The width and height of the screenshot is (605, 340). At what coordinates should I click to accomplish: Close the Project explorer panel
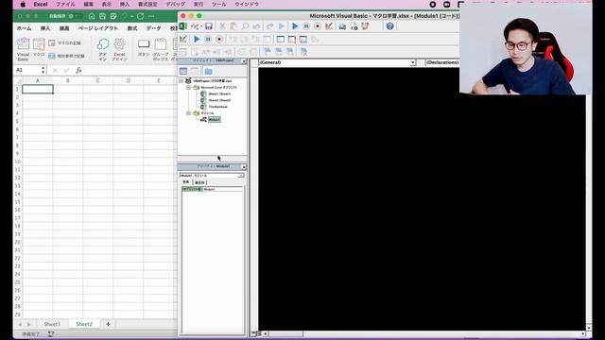(x=244, y=61)
